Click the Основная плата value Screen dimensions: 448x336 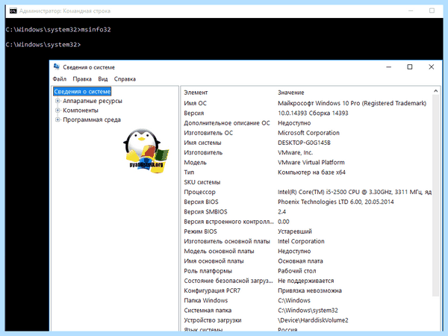(x=300, y=261)
